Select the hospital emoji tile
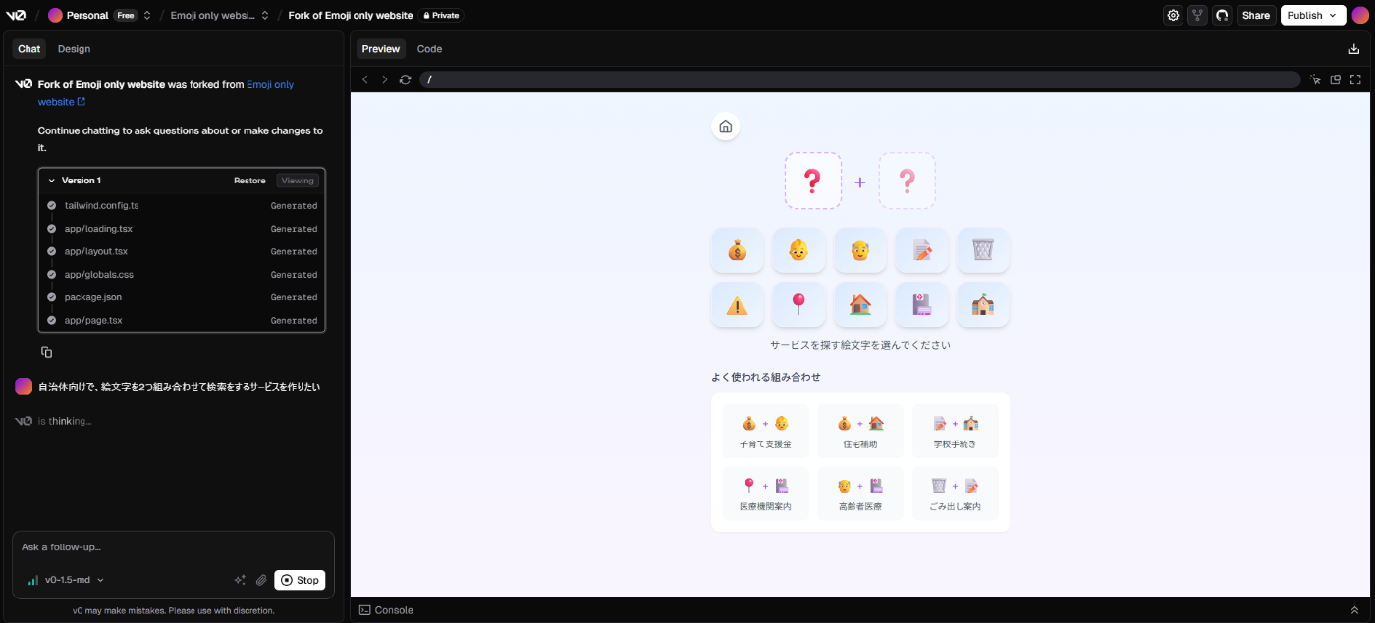This screenshot has height=623, width=1375. tap(921, 305)
